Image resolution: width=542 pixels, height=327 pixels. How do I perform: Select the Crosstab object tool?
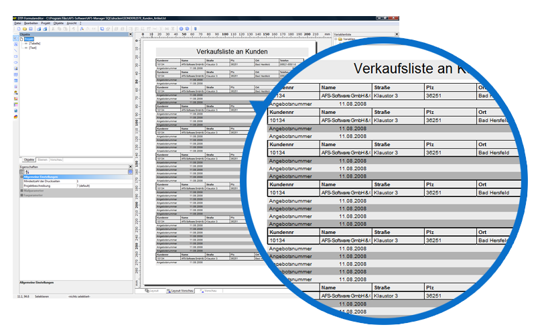pos(15,105)
